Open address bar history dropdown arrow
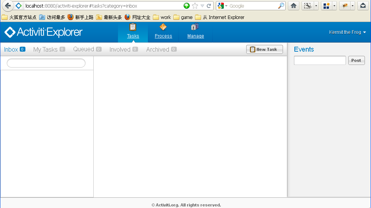Viewport: 371px width, 208px height. tap(202, 6)
